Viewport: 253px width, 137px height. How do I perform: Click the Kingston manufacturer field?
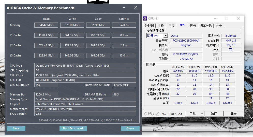[186, 45]
